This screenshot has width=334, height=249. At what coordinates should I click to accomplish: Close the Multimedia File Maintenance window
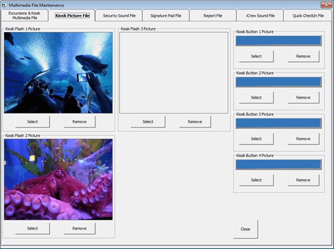coord(326,5)
